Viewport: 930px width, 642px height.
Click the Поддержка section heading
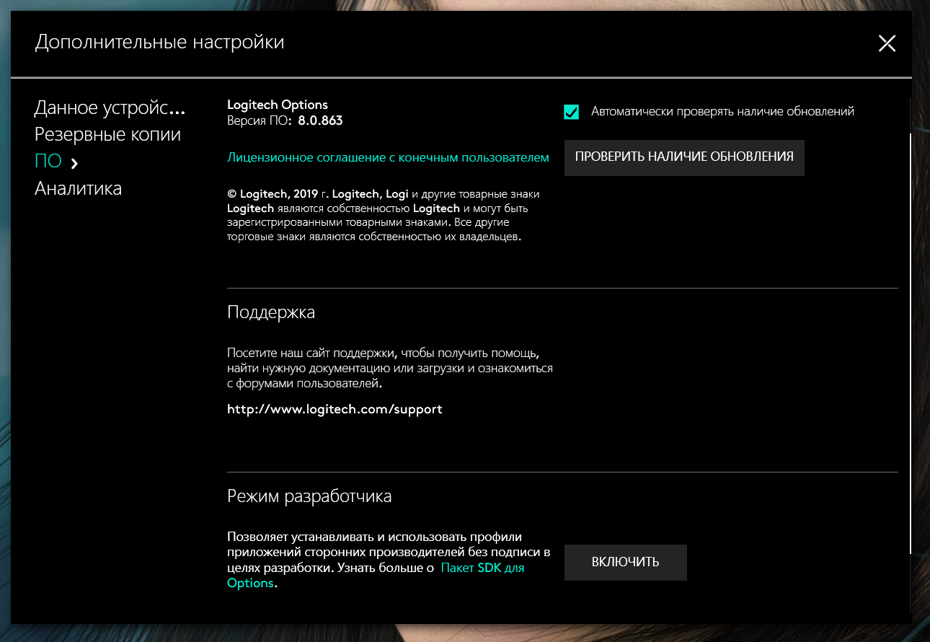[271, 312]
